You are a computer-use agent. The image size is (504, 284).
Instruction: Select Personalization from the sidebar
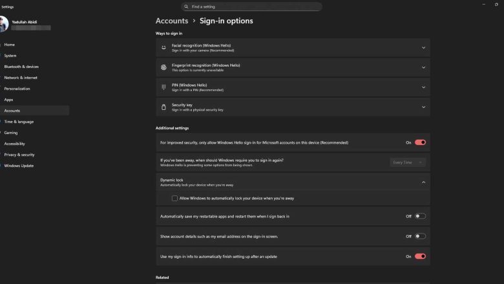click(17, 89)
